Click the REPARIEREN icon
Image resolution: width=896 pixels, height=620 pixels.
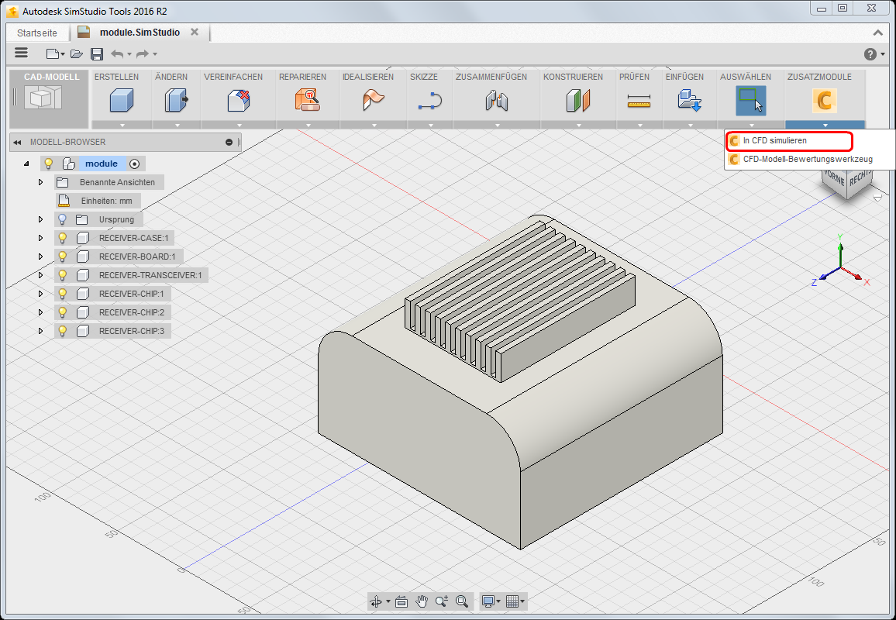(x=308, y=100)
